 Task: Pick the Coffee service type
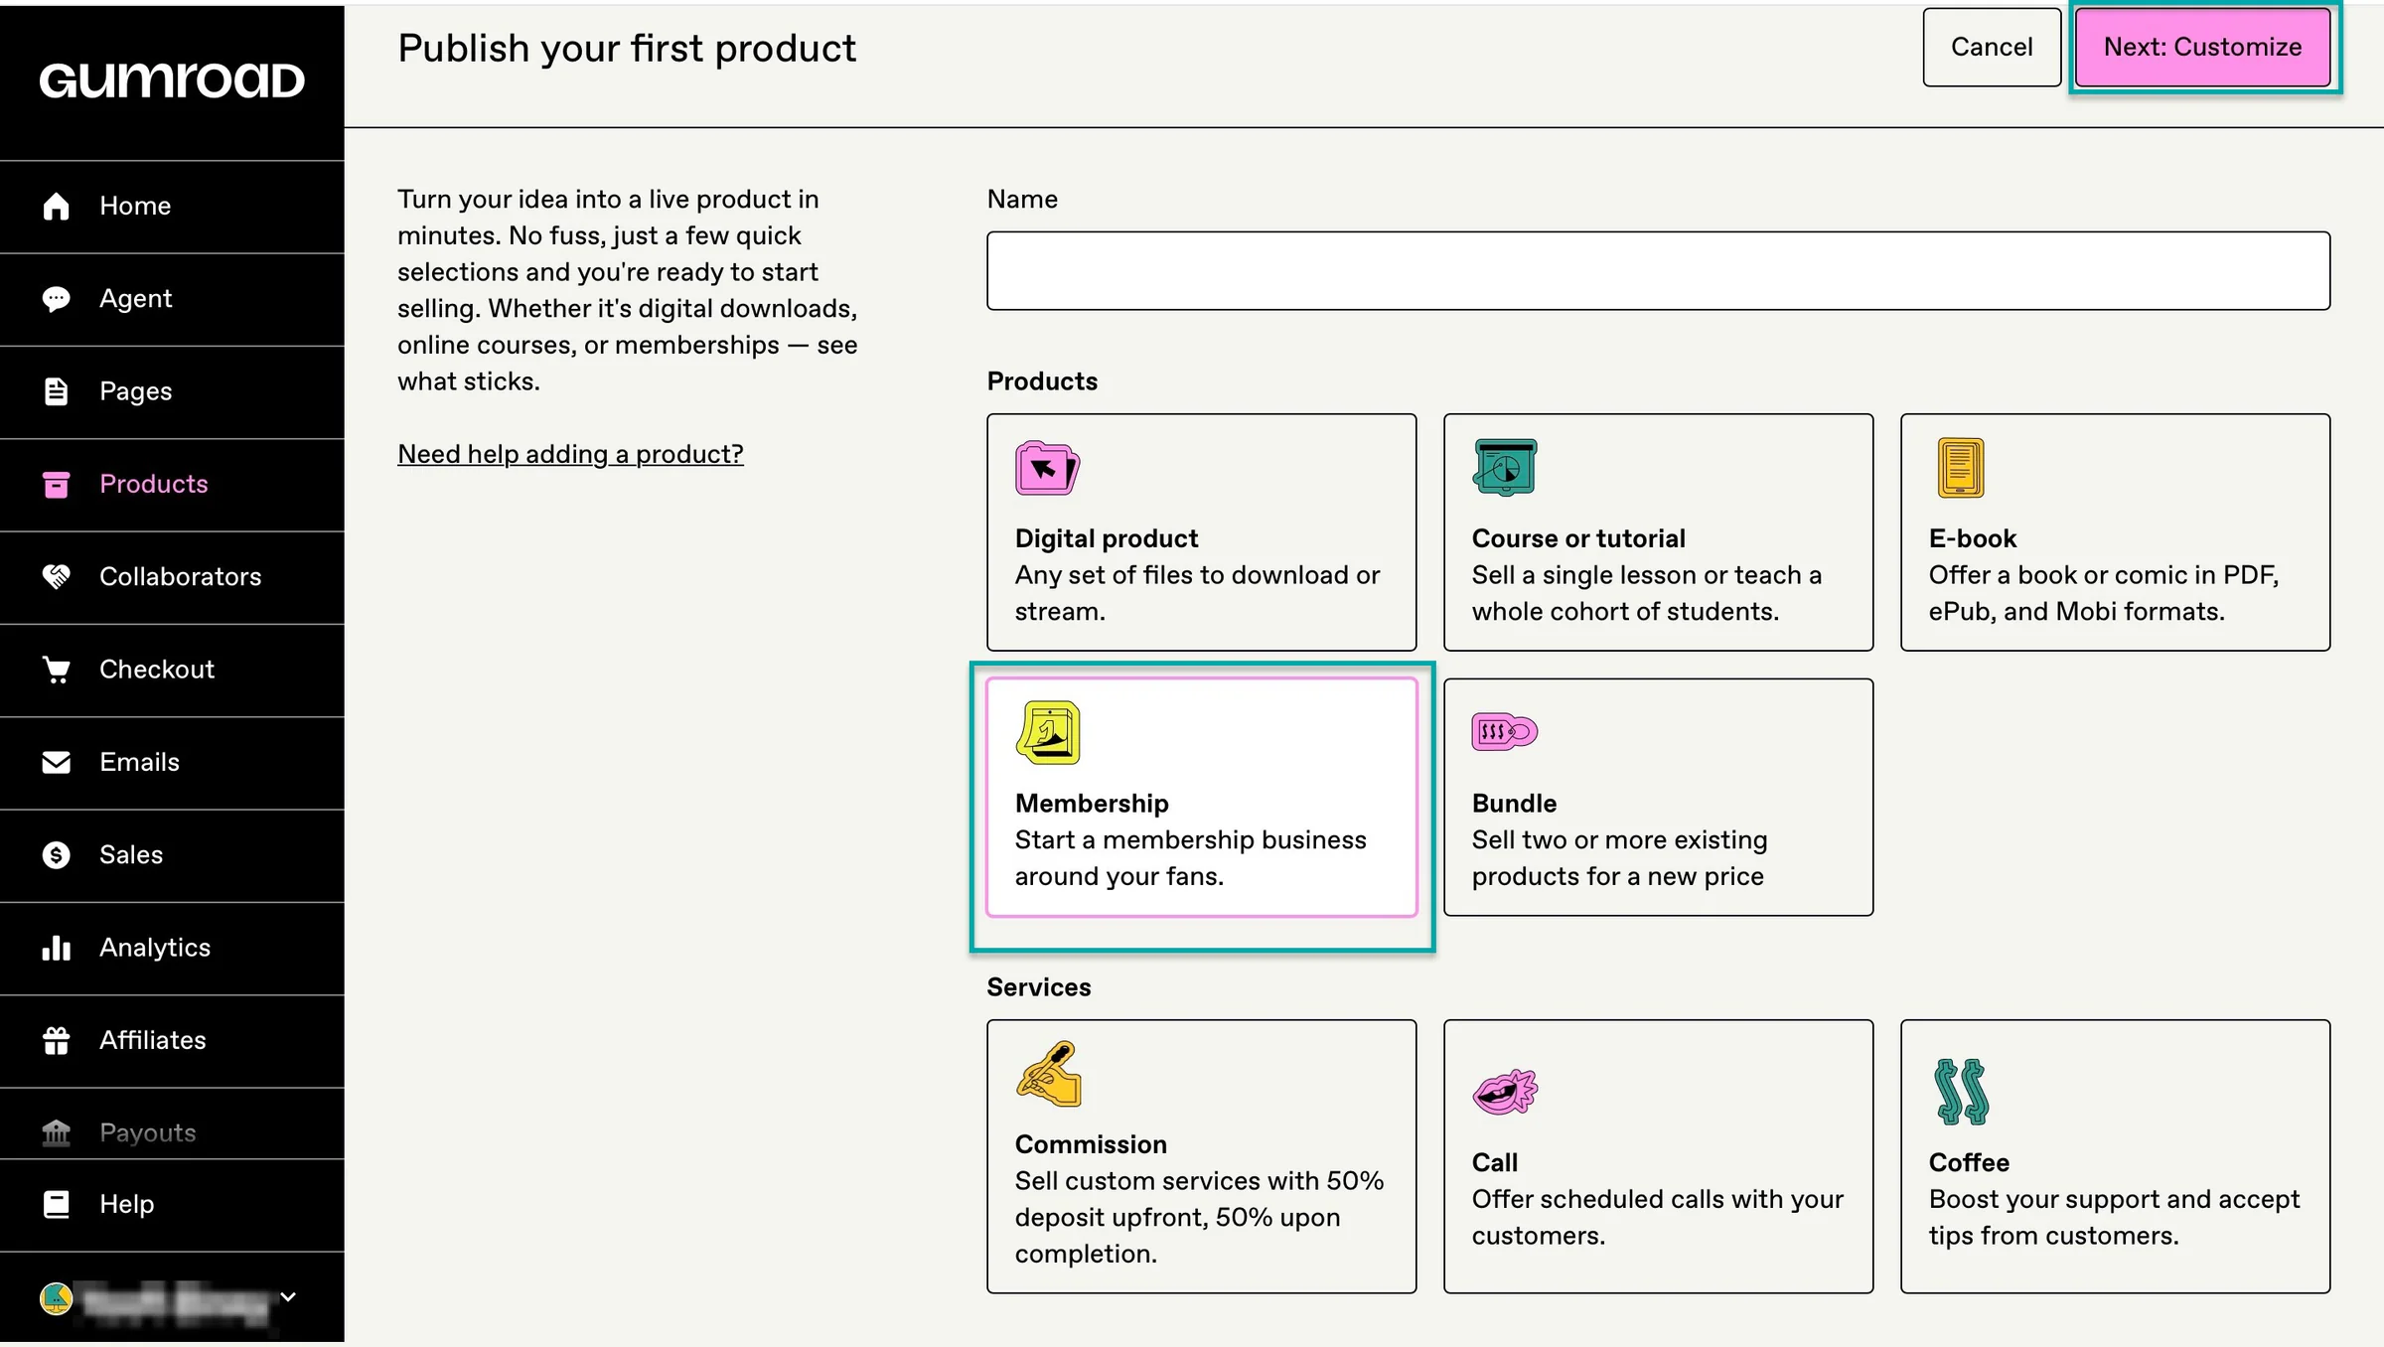[x=2115, y=1156]
